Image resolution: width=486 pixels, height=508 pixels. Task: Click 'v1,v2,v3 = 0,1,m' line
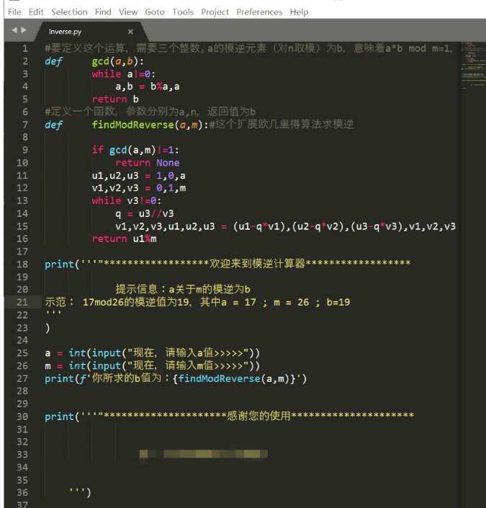point(138,188)
